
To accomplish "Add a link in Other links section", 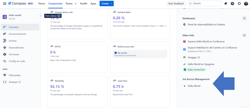I will click(x=244, y=35).
